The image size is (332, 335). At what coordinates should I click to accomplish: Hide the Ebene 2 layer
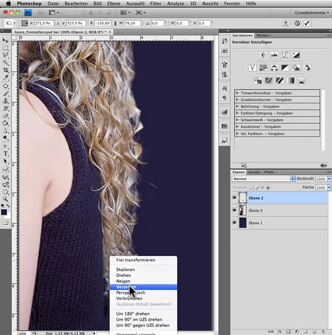pos(235,197)
